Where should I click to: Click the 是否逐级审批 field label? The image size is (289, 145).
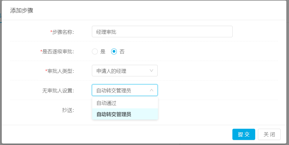(58, 51)
